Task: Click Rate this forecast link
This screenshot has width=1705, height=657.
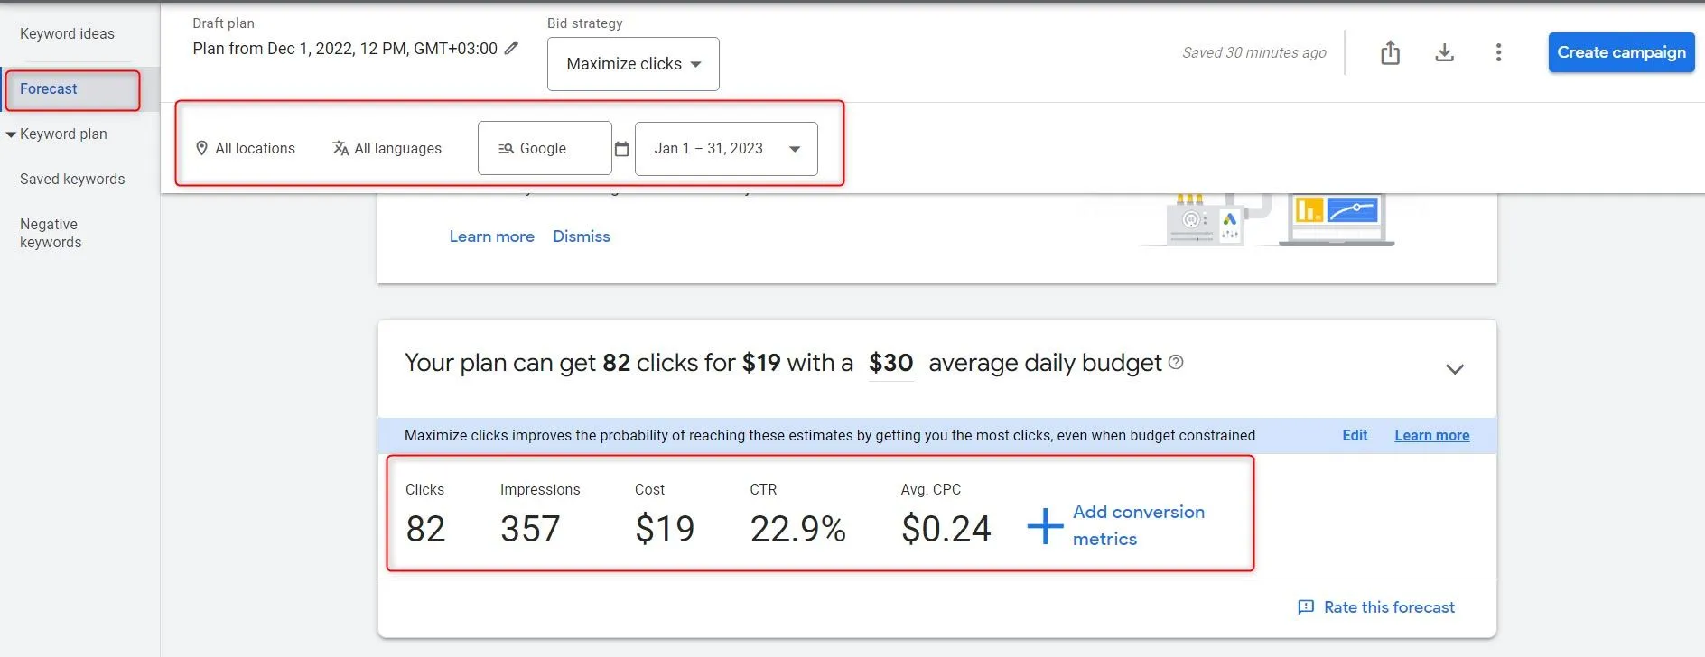Action: point(1389,607)
